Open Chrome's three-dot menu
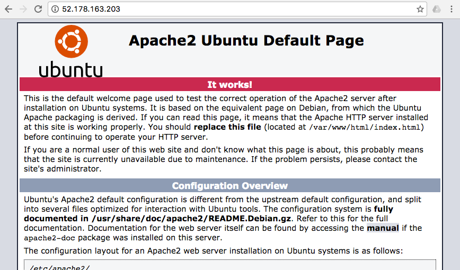This screenshot has height=270, width=460. pos(452,9)
